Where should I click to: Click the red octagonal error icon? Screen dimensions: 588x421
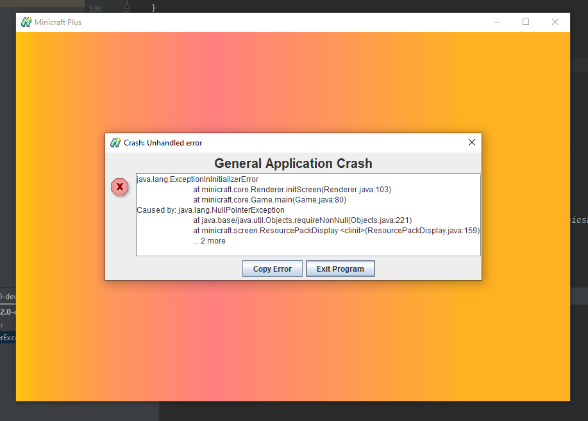[x=120, y=187]
